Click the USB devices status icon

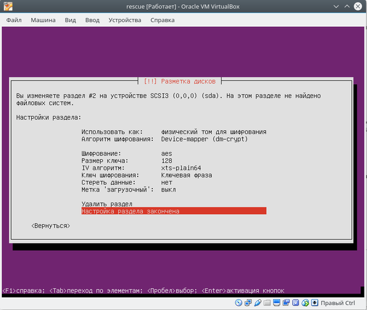(258, 303)
